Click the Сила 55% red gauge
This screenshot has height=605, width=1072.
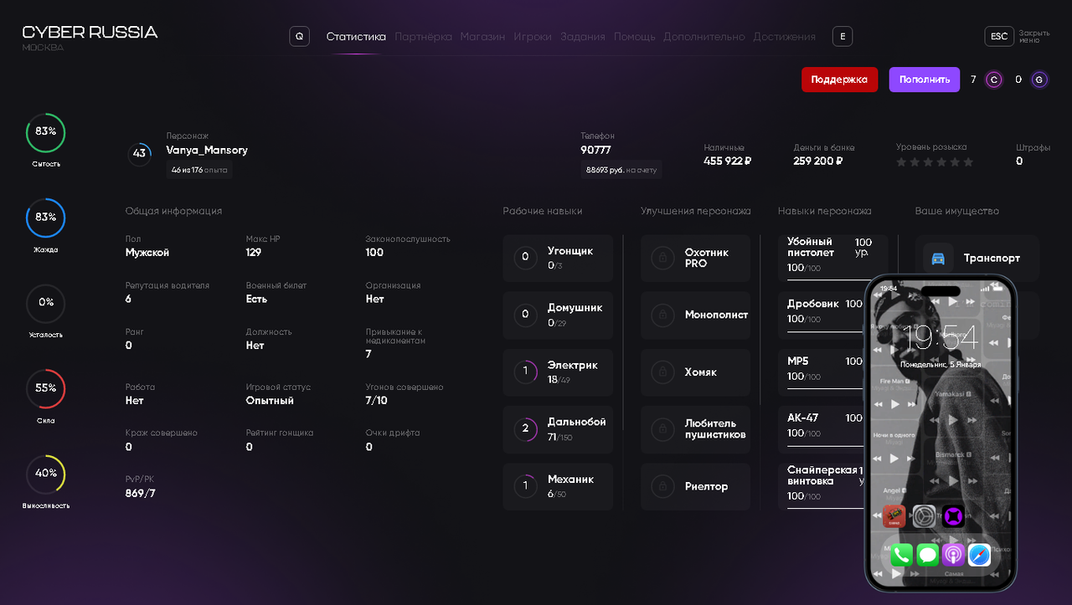[46, 389]
